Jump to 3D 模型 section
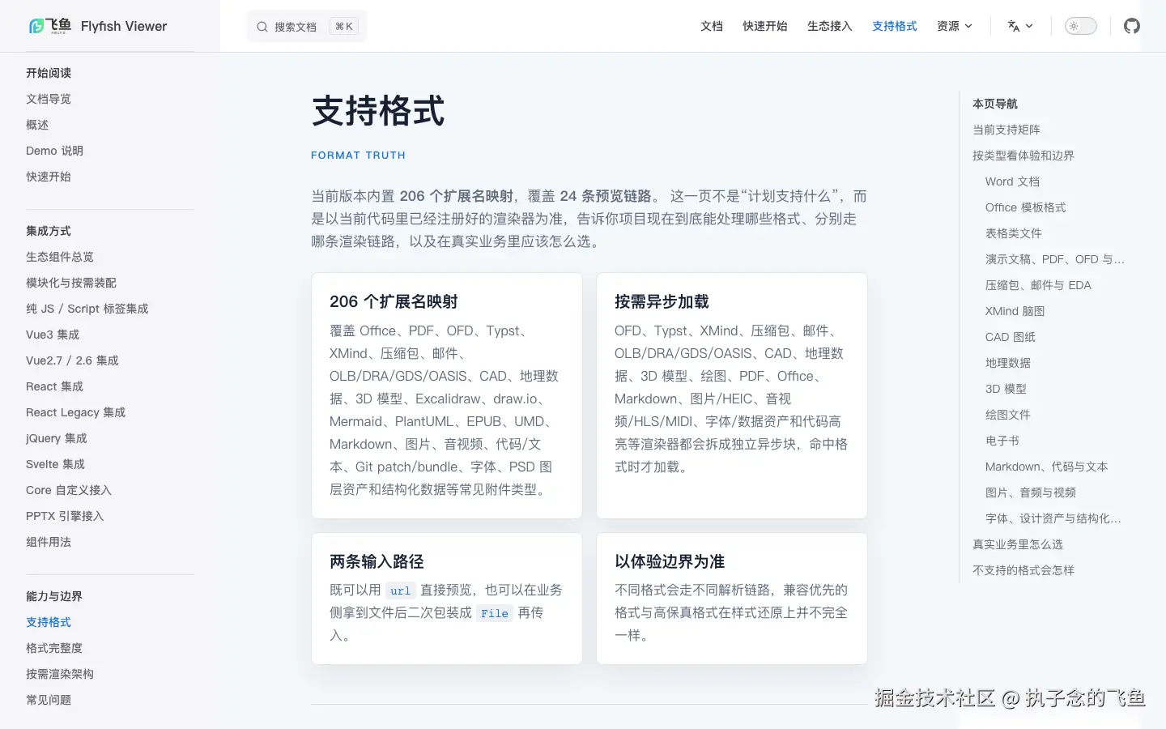 [1006, 389]
